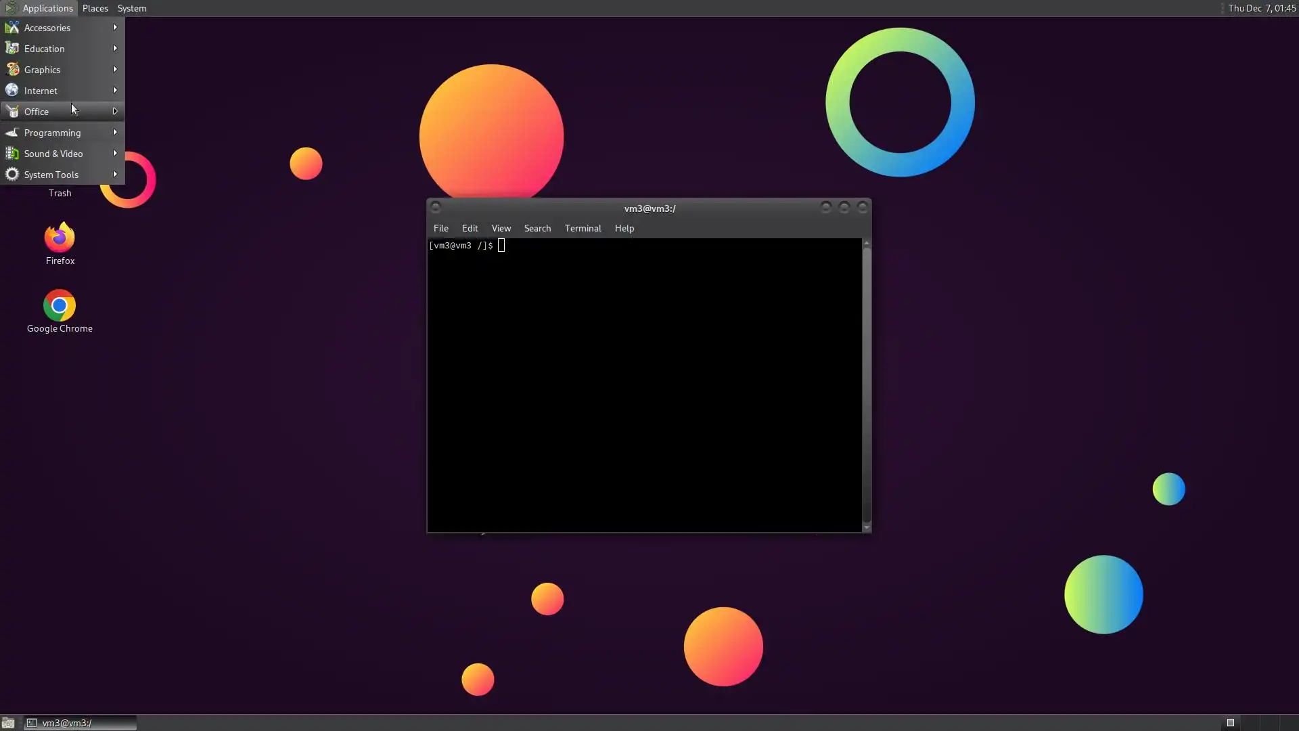Screen dimensions: 1299x731
Task: Click the Sound & Video icon
Action: pos(12,154)
